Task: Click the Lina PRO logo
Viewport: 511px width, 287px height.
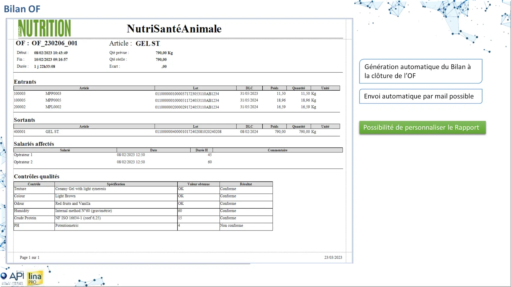Action: coord(35,278)
